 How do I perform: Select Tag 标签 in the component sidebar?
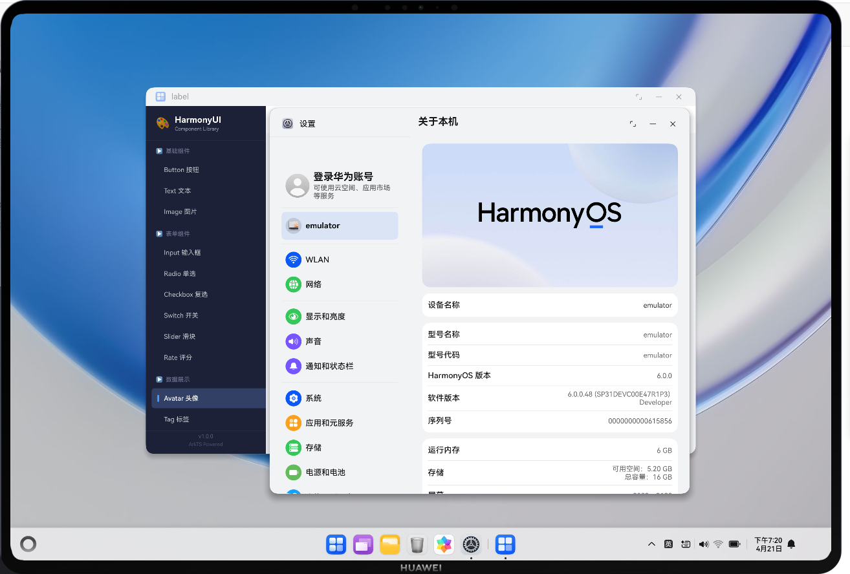pyautogui.click(x=177, y=419)
